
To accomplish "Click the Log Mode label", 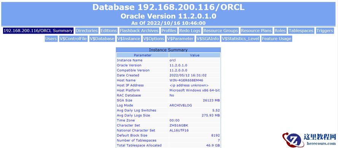I will (125, 105).
